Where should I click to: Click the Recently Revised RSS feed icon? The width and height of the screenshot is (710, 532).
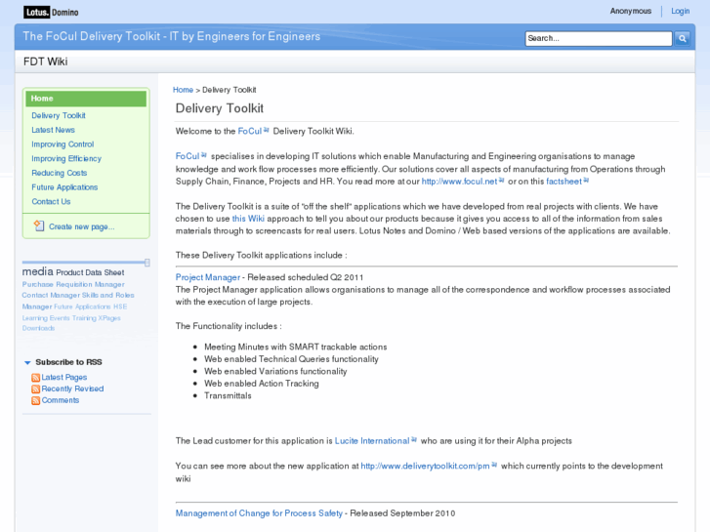pyautogui.click(x=35, y=389)
